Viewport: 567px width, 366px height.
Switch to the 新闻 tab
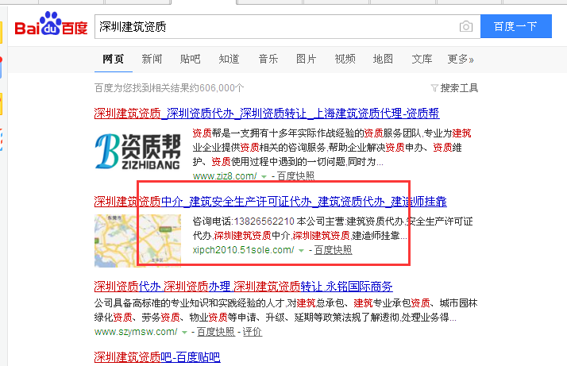coord(152,60)
